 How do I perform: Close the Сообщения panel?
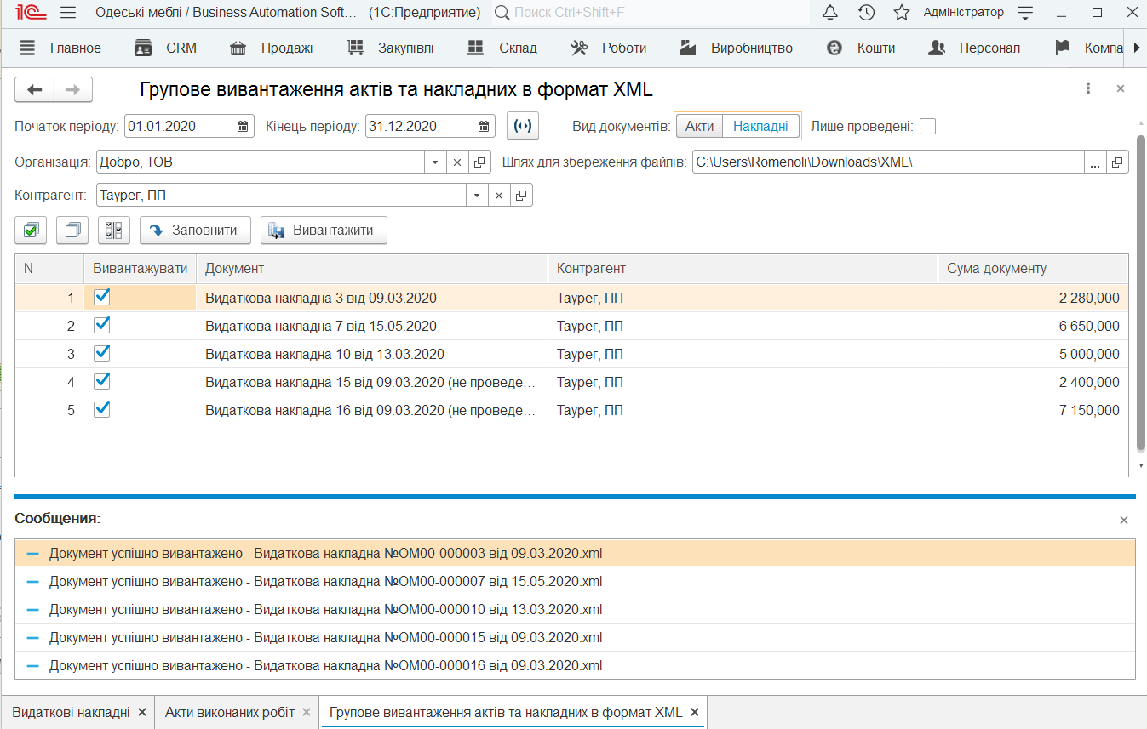point(1123,520)
